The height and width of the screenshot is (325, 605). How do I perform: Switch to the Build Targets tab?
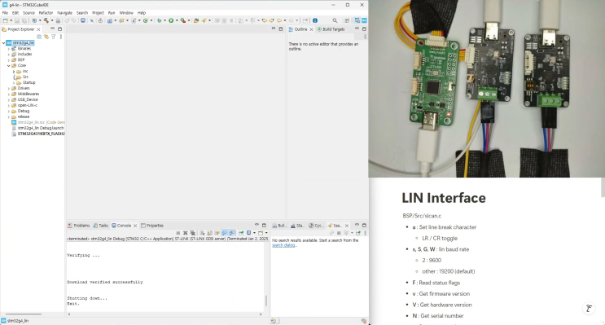331,29
